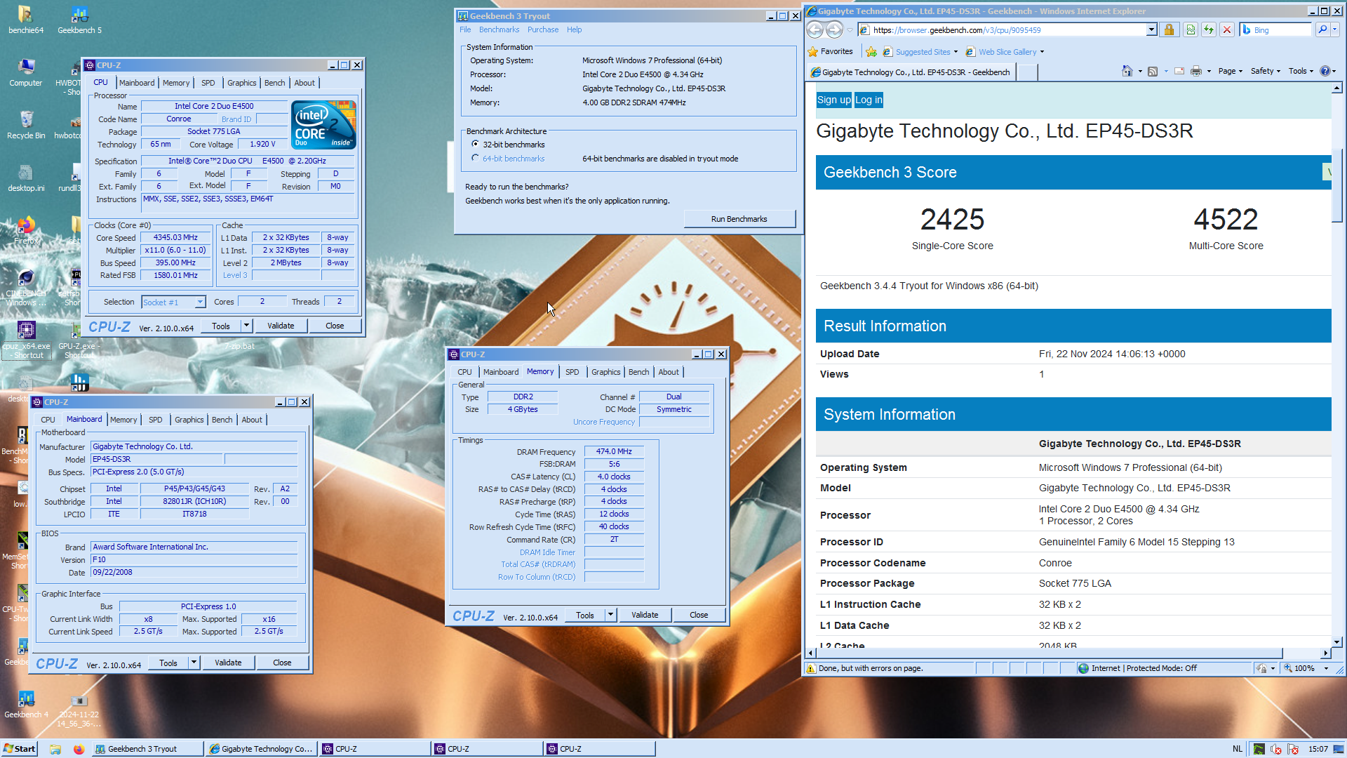The image size is (1347, 758).
Task: Open the File menu in Geekbench 3
Action: coord(465,29)
